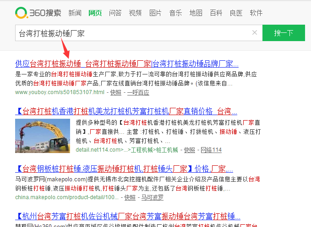Click snippet text 提供多种型号的【台湾打桩机
The width and height of the screenshot is (311, 227).
click(x=111, y=122)
